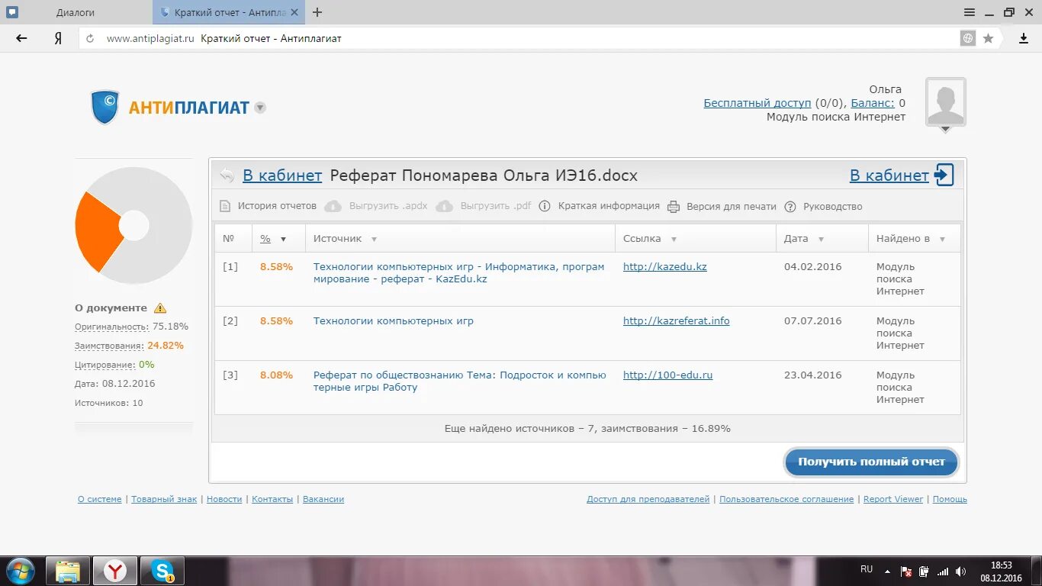
Task: Click Выгрузить .pdf
Action: pyautogui.click(x=496, y=206)
